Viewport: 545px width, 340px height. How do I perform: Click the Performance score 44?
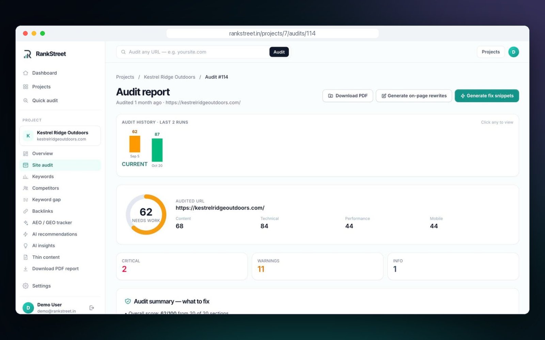click(x=349, y=226)
